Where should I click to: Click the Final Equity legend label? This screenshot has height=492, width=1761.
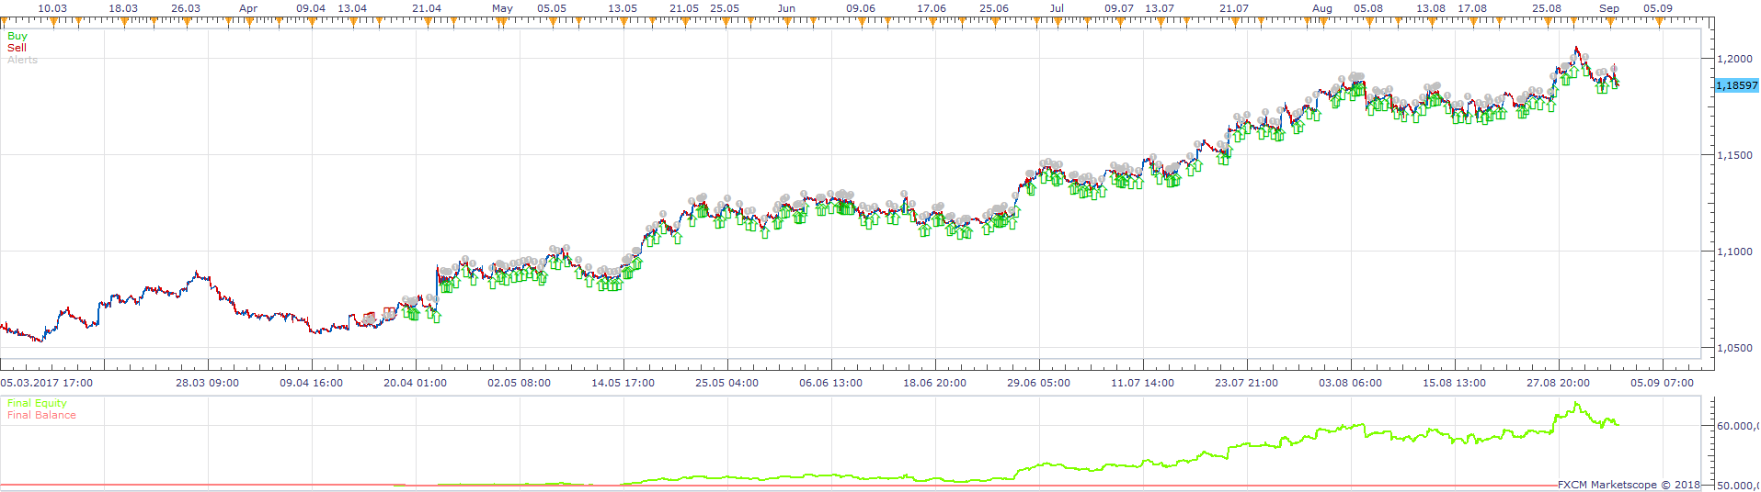click(x=37, y=403)
